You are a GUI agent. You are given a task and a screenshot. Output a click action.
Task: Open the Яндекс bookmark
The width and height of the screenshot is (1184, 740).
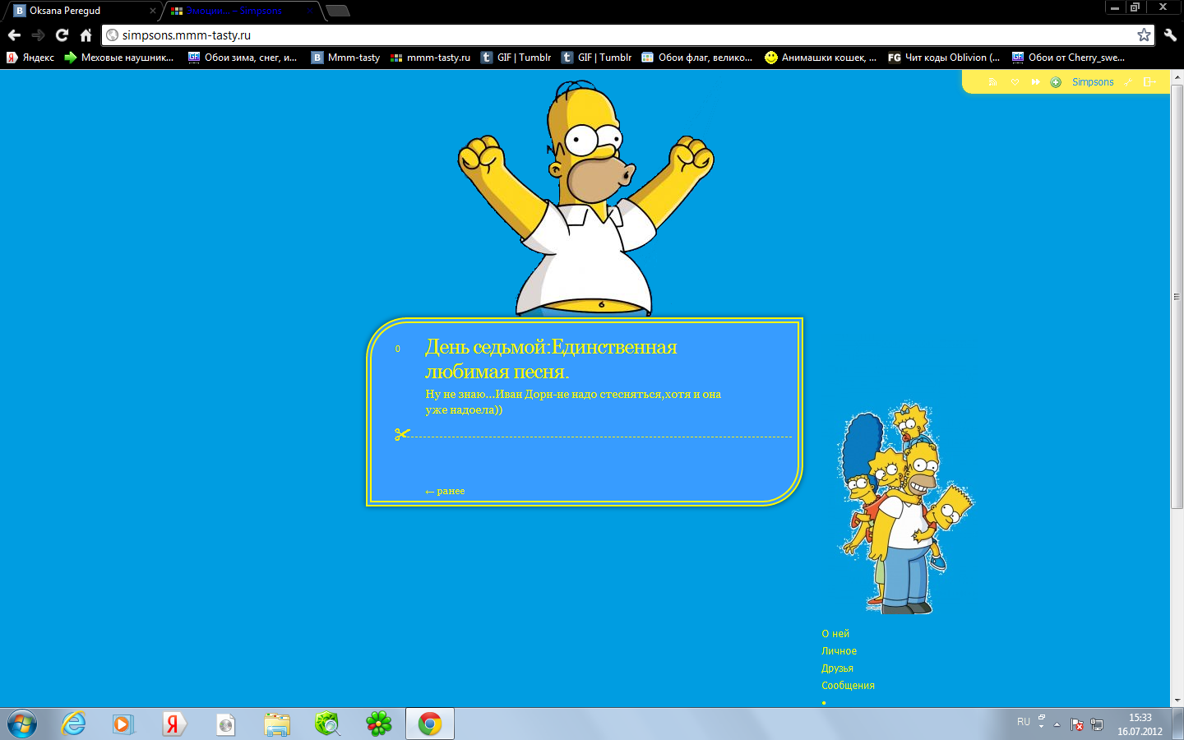tap(30, 58)
